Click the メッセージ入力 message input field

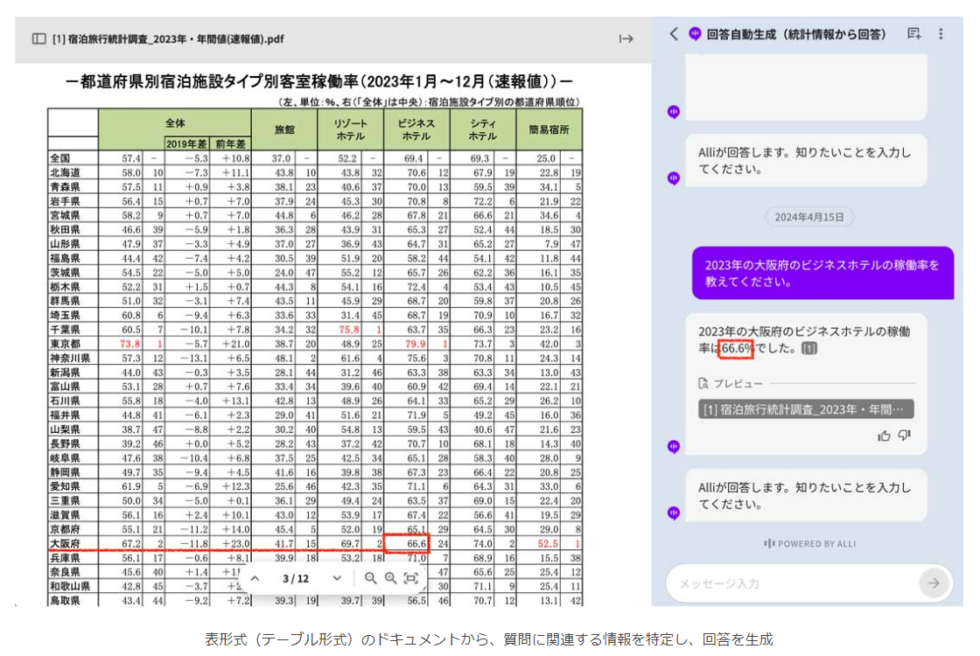792,583
